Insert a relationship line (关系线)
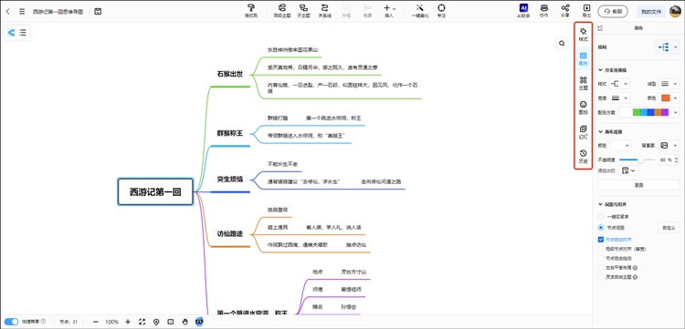Image resolution: width=685 pixels, height=329 pixels. pos(324,11)
